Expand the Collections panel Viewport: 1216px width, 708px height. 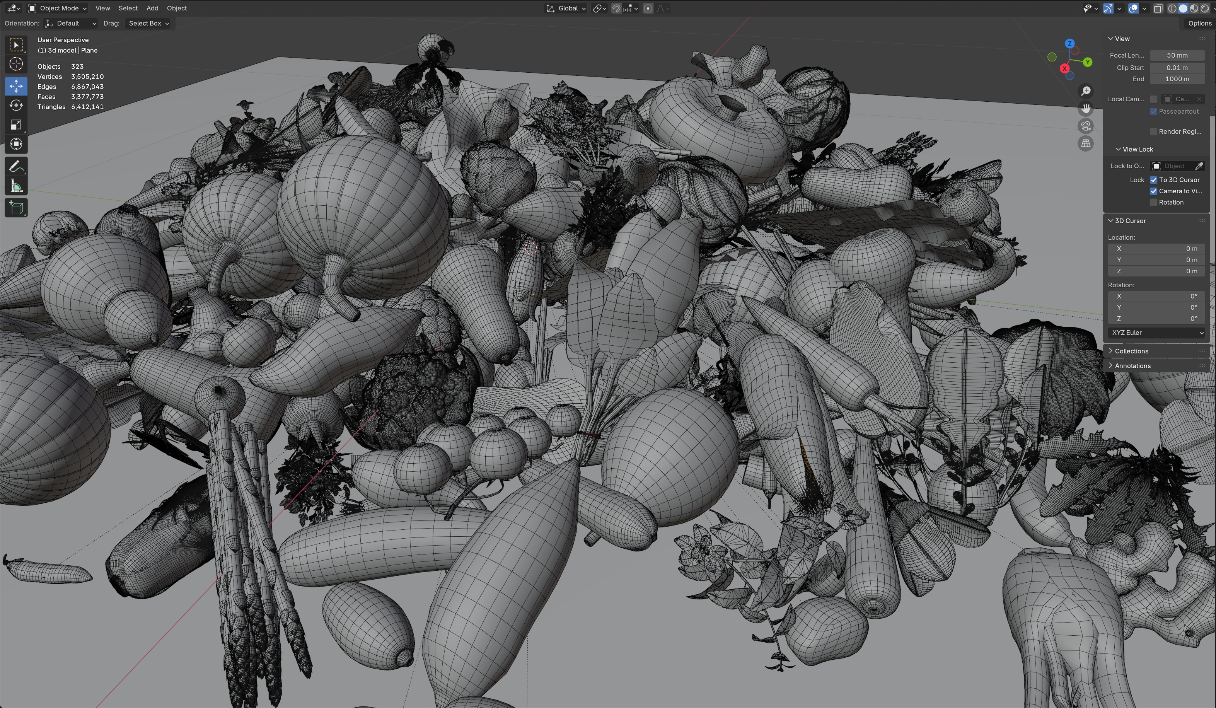tap(1131, 351)
